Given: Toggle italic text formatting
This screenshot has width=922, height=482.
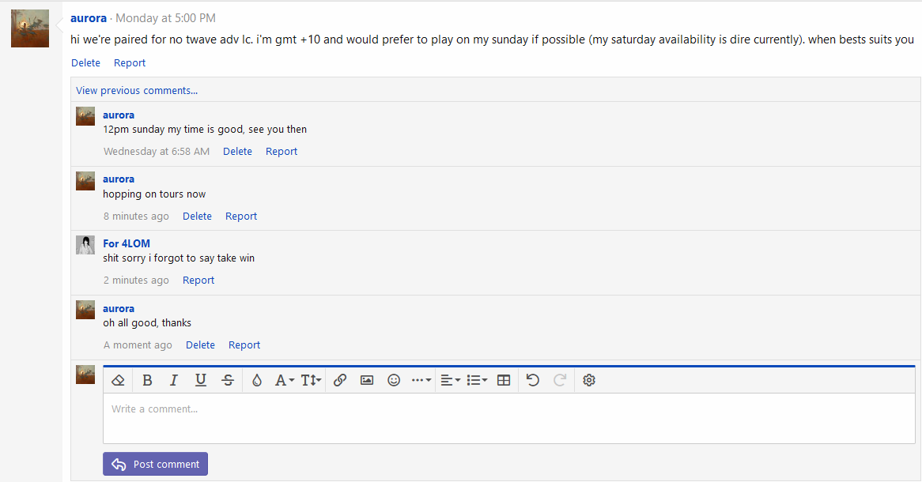Looking at the screenshot, I should point(174,380).
